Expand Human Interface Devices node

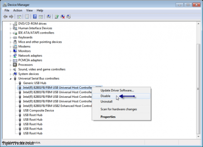coord(10,28)
